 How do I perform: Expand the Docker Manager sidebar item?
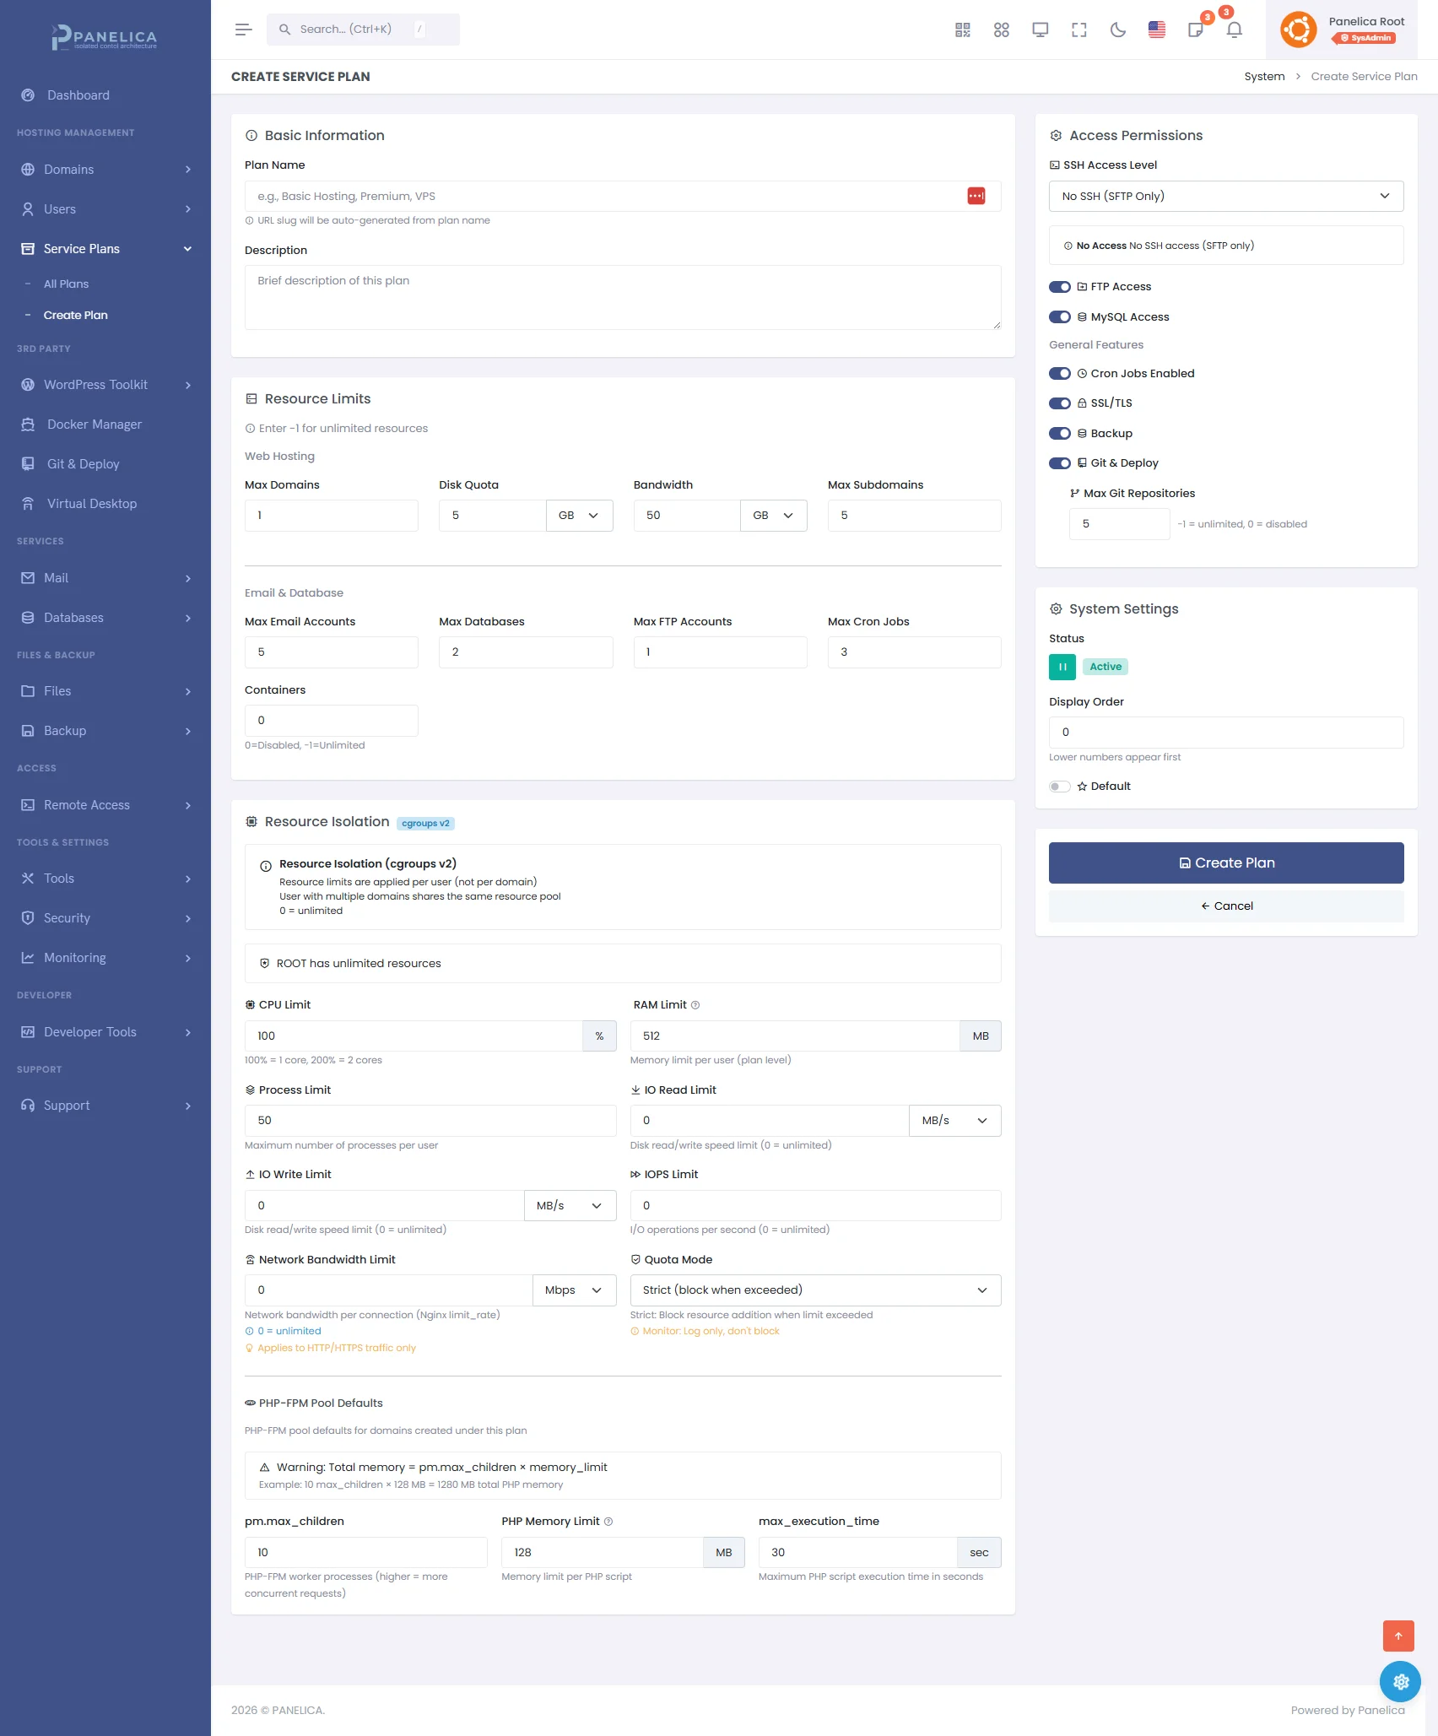pos(94,425)
